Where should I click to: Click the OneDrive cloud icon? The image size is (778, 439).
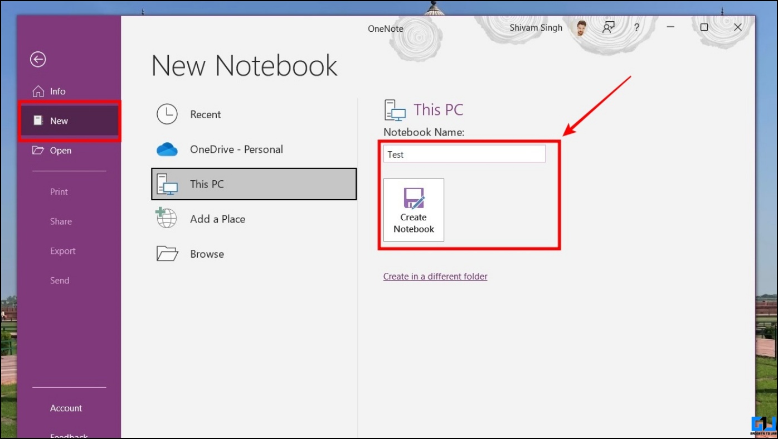click(167, 149)
